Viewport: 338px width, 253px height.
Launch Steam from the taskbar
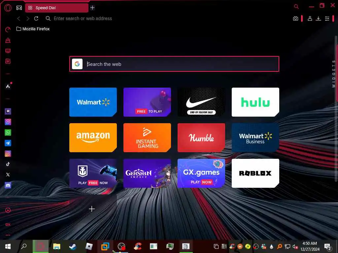click(73, 246)
